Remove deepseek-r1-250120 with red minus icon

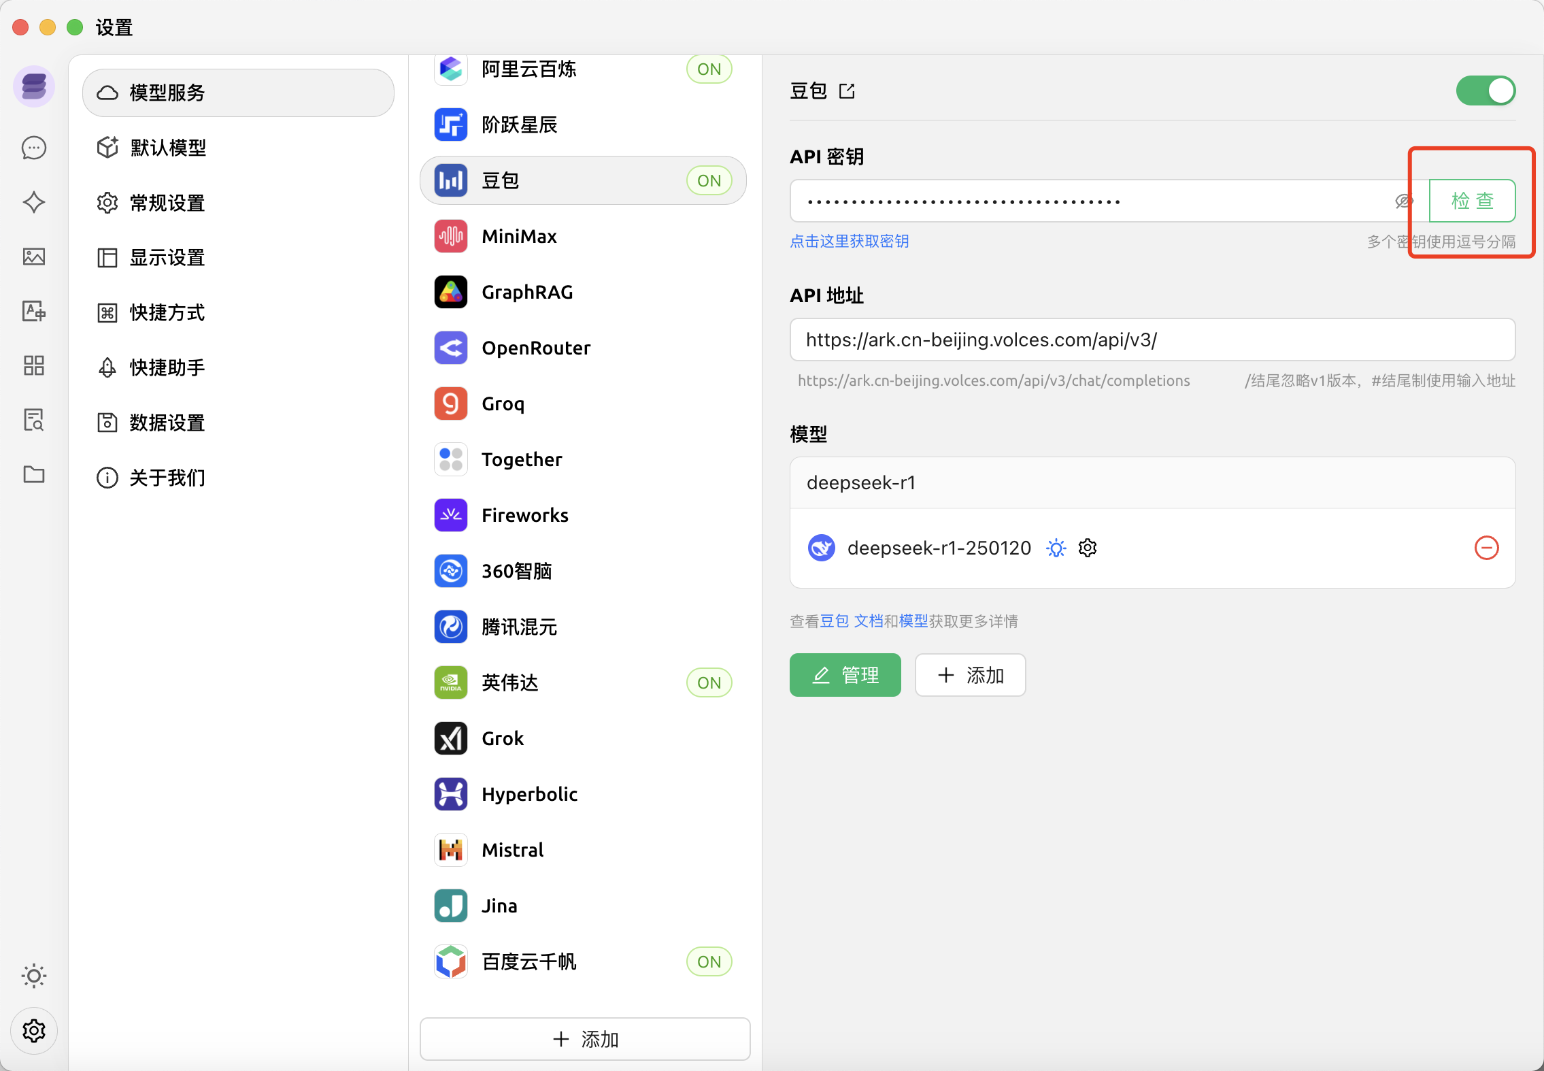(1486, 548)
